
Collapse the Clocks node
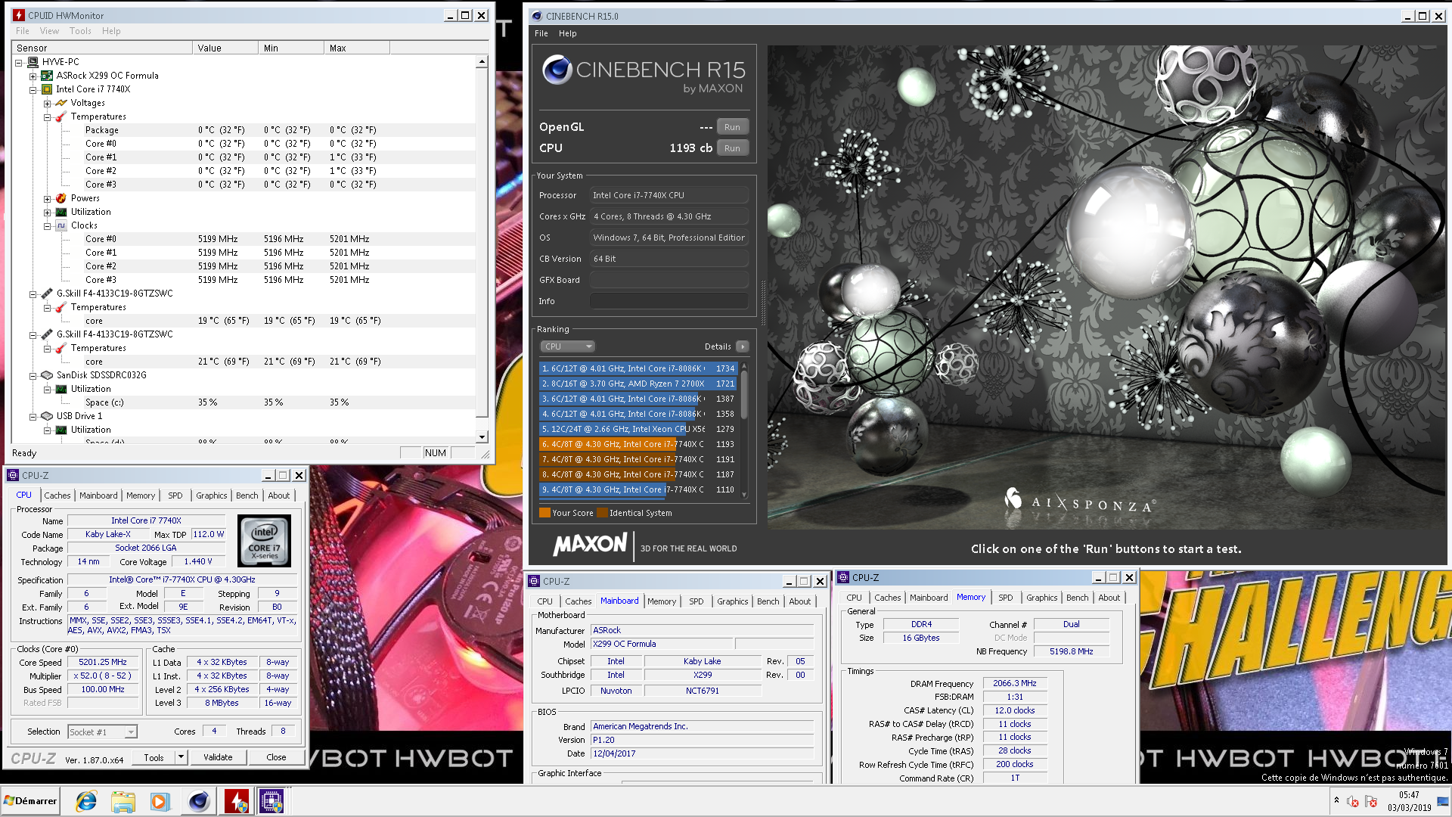tap(47, 225)
